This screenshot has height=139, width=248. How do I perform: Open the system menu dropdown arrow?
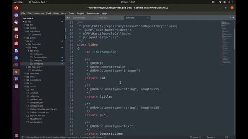coord(232,2)
